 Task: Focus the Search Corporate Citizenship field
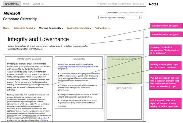pyautogui.click(x=119, y=17)
